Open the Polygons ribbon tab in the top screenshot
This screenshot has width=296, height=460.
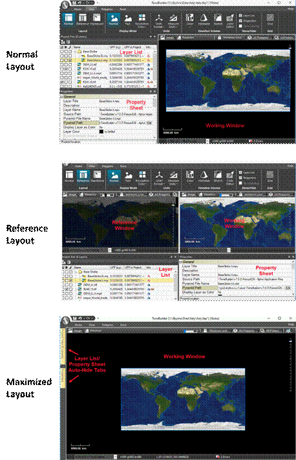click(x=107, y=10)
